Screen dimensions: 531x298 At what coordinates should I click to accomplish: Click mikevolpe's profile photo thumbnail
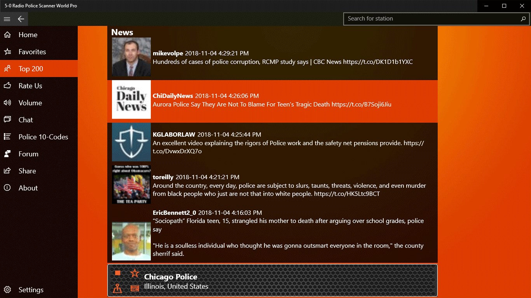pyautogui.click(x=131, y=57)
